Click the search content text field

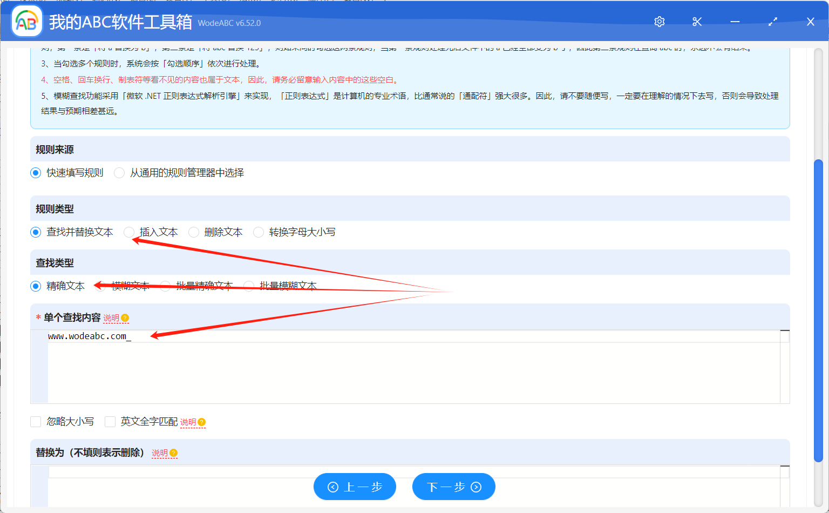(x=410, y=367)
